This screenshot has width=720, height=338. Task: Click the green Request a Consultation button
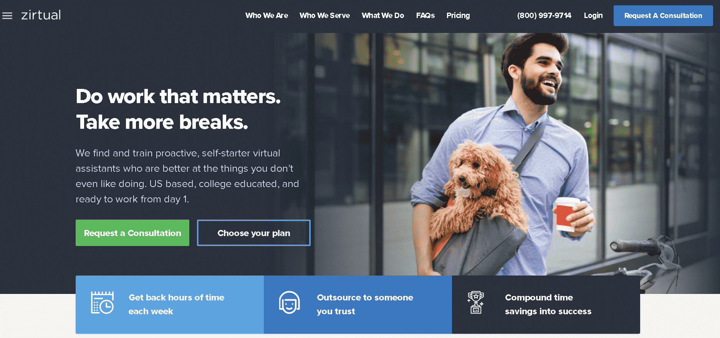(132, 233)
